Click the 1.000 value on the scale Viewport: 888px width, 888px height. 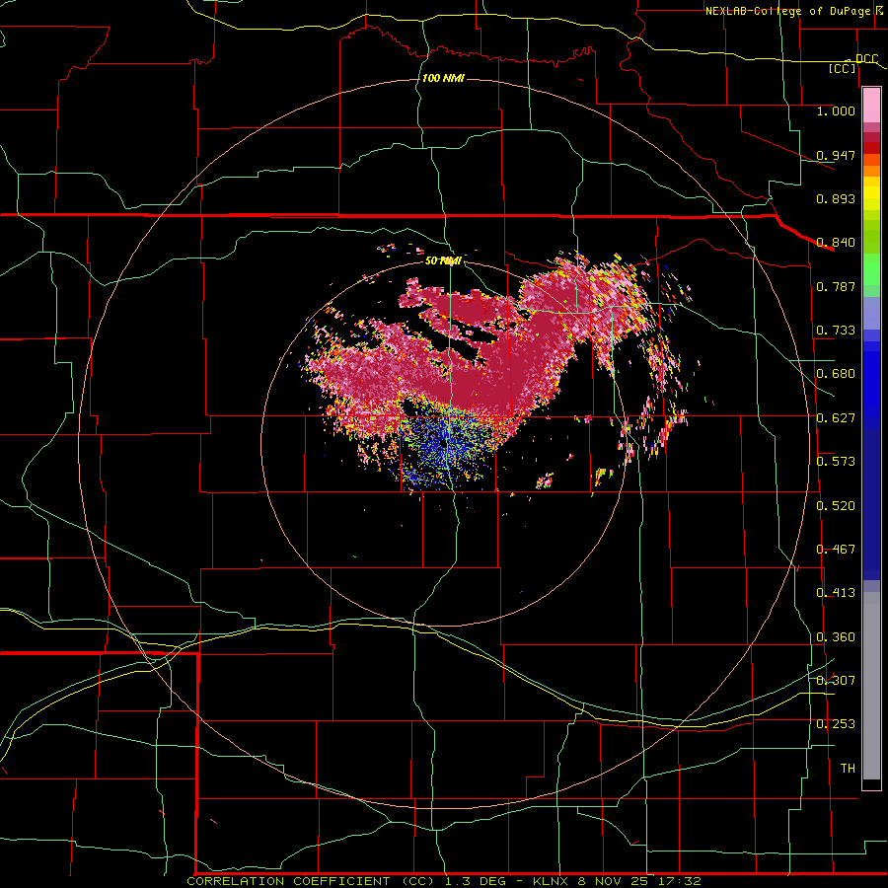click(836, 111)
